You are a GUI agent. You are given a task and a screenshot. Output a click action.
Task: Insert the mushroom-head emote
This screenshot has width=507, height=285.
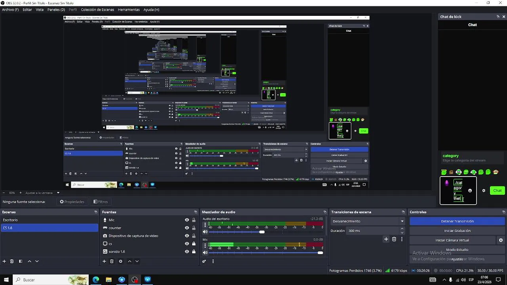pyautogui.click(x=496, y=172)
